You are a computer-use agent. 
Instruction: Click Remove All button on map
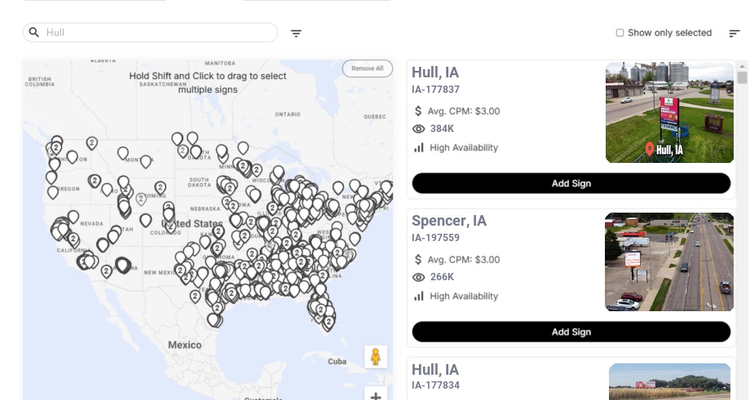click(x=367, y=68)
